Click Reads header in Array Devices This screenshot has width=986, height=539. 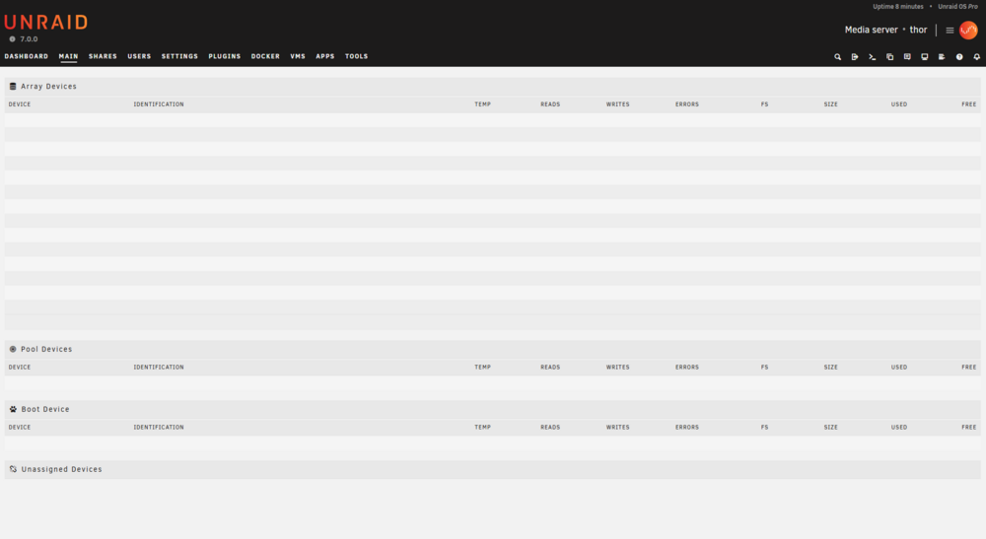coord(550,104)
